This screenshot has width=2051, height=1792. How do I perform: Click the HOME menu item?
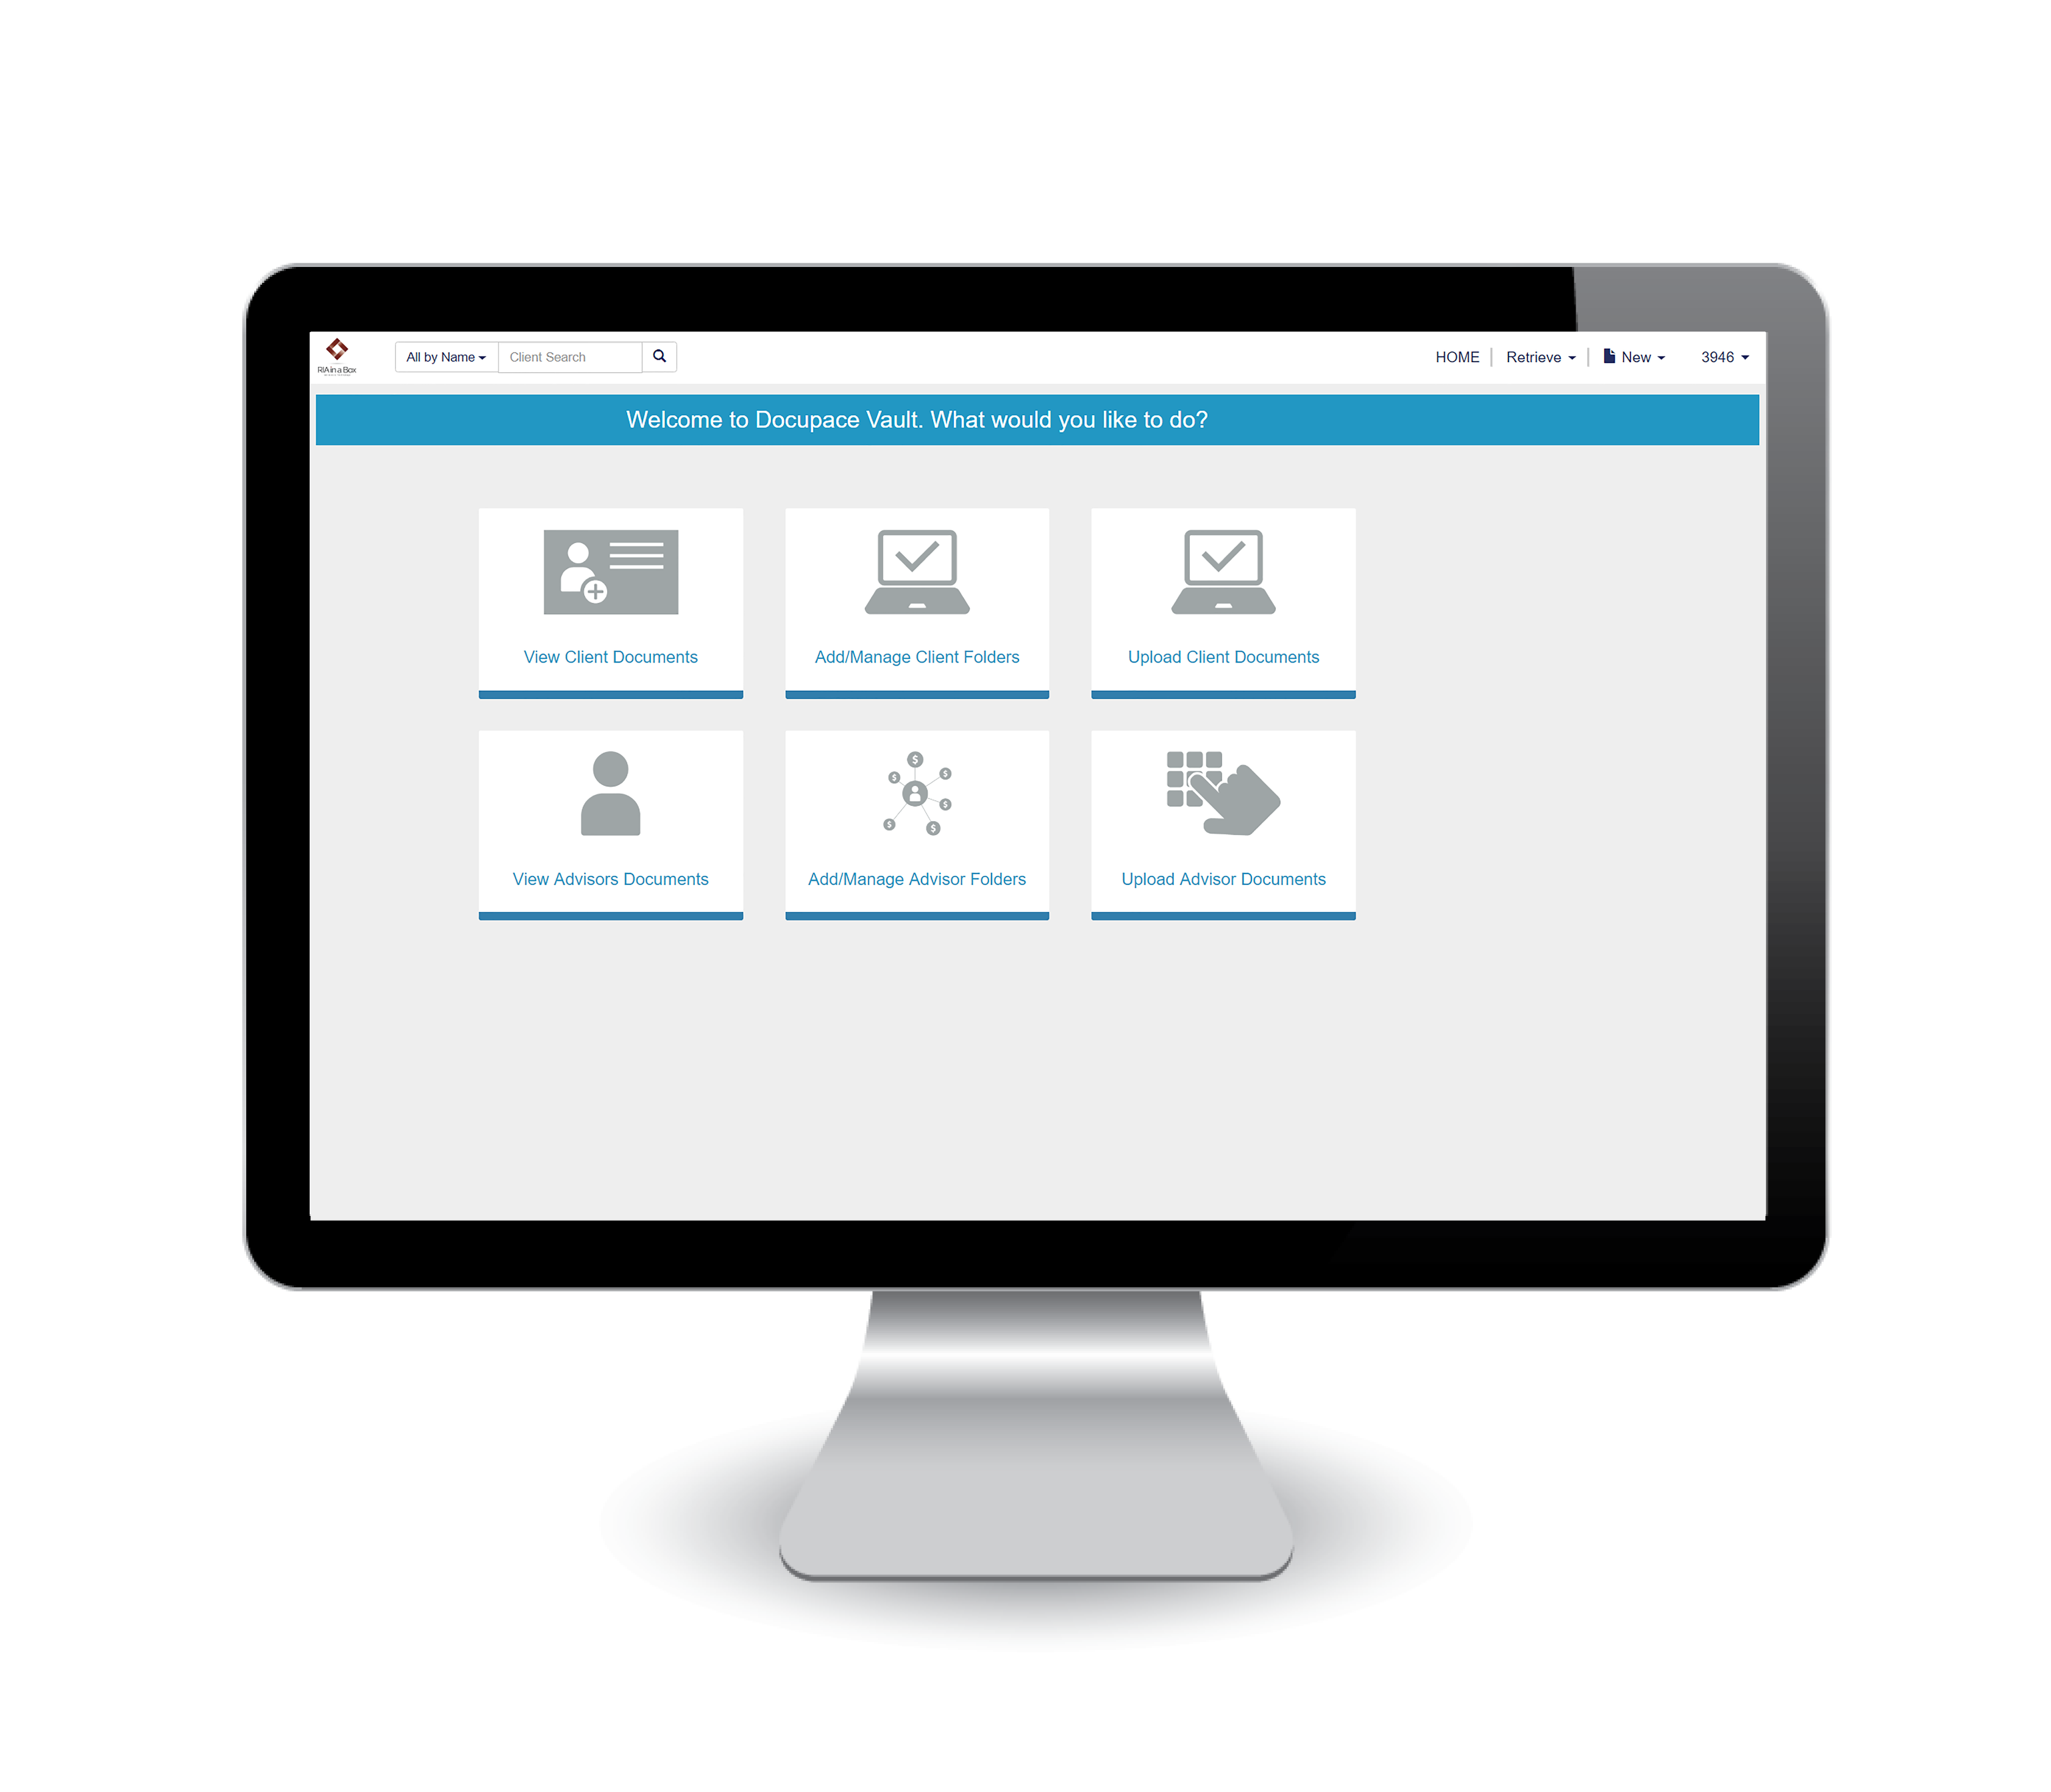click(1456, 356)
